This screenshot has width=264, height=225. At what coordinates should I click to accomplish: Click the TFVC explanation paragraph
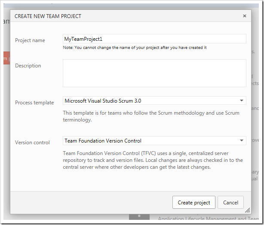point(153,160)
